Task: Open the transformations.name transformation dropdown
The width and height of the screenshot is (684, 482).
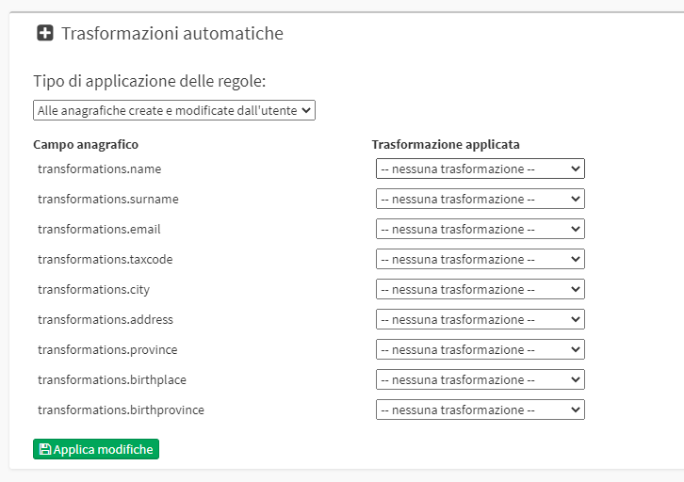Action: point(480,169)
